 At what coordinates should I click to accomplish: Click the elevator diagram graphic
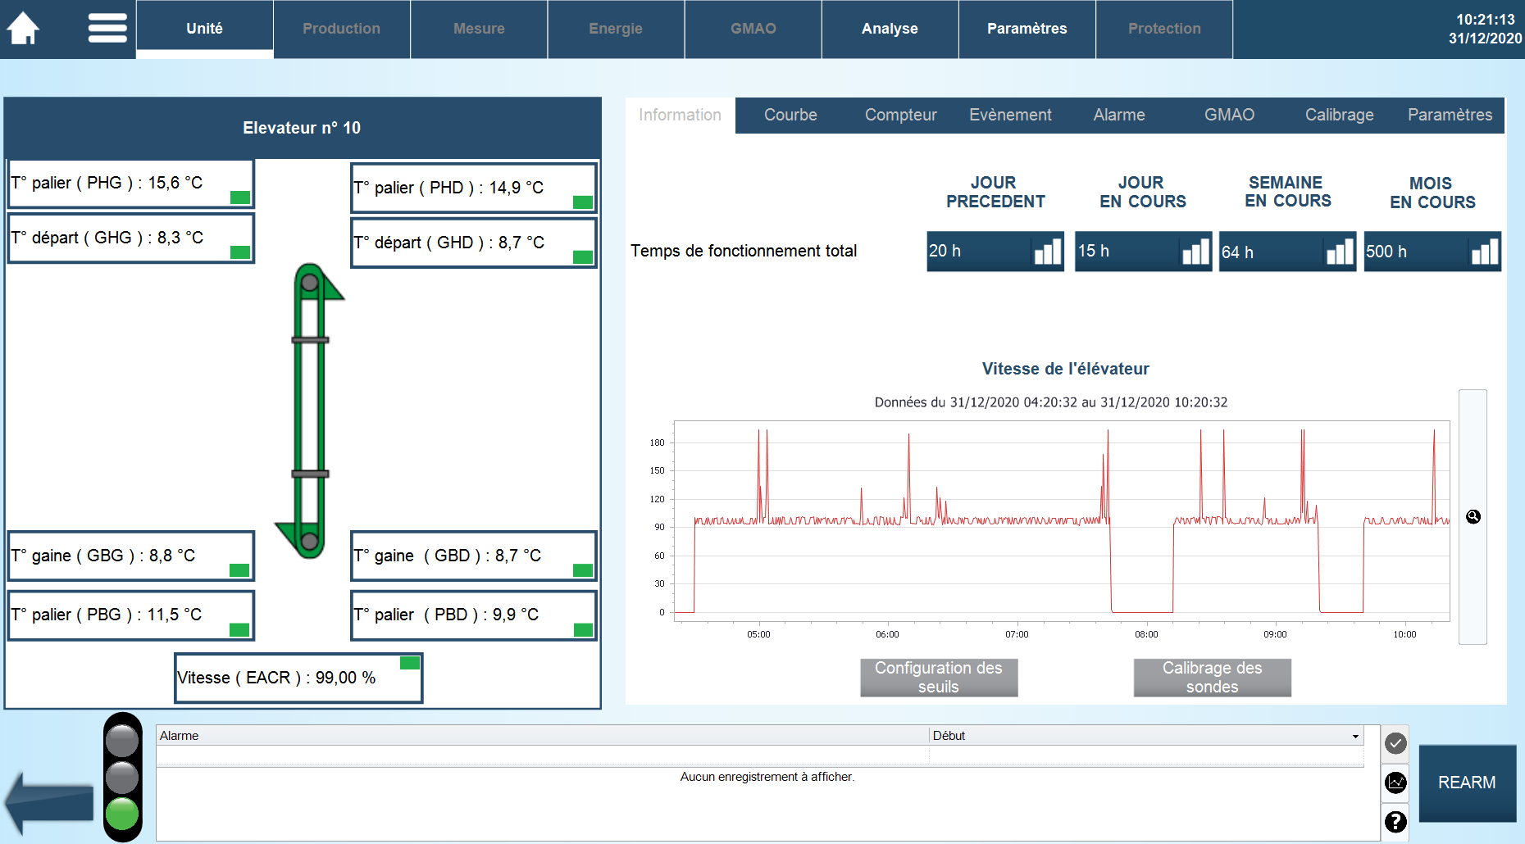pyautogui.click(x=310, y=410)
